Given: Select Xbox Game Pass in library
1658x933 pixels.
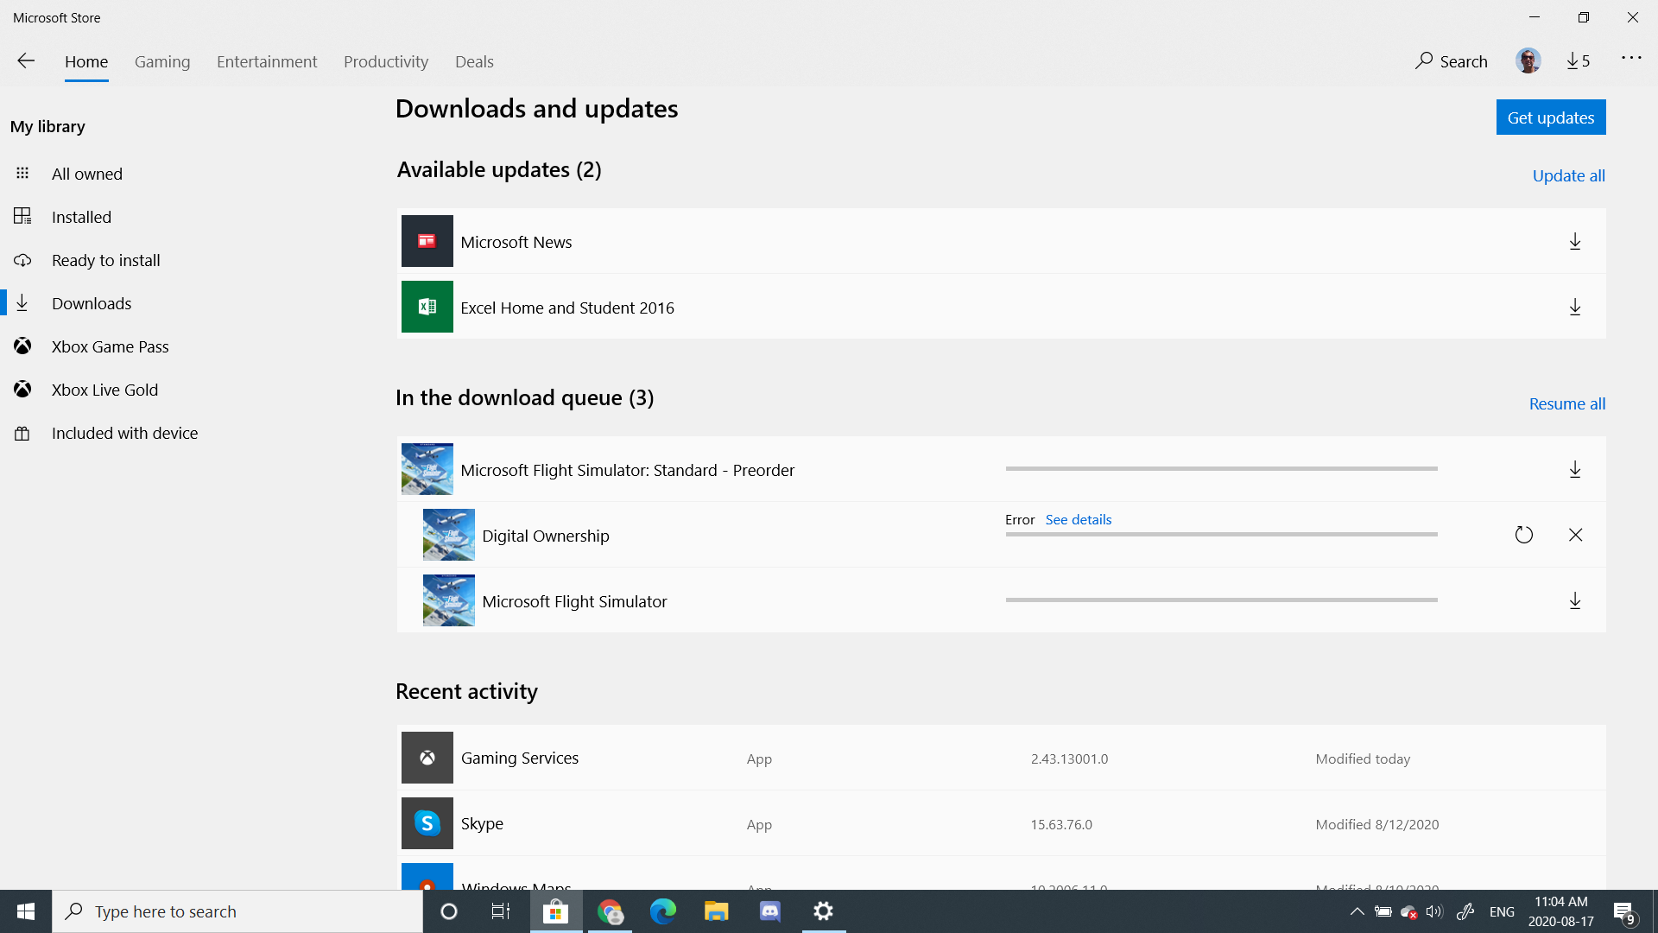Looking at the screenshot, I should [x=110, y=346].
